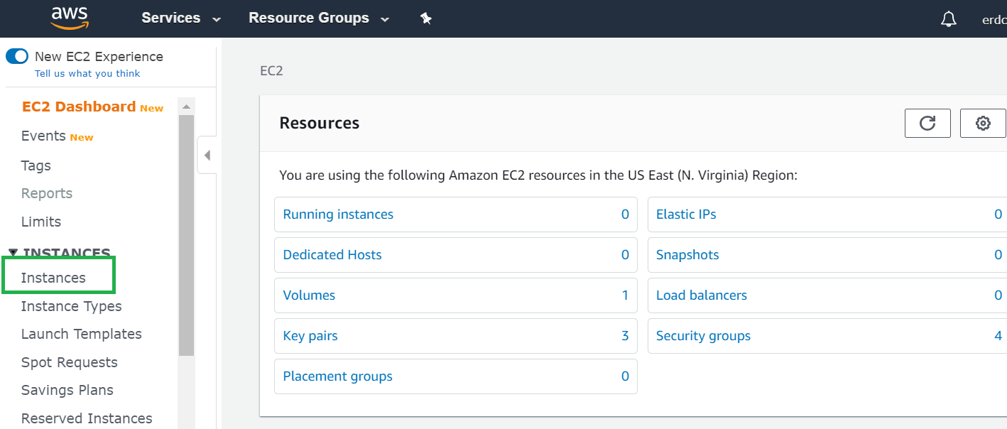1007x429 pixels.
Task: Click the Tell us what you think link
Action: pyautogui.click(x=87, y=73)
